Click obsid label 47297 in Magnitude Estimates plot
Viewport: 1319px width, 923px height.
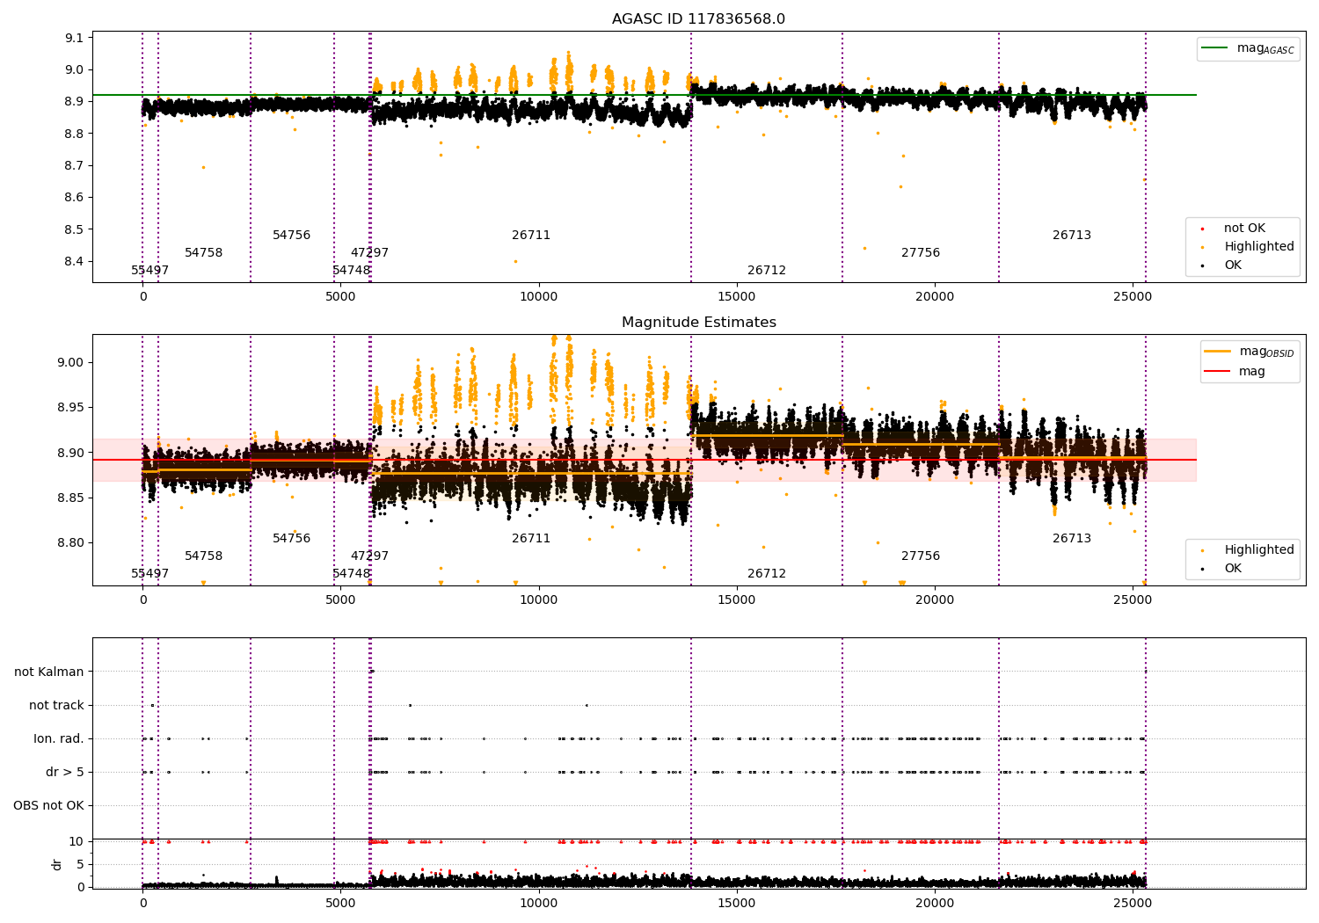(x=369, y=556)
